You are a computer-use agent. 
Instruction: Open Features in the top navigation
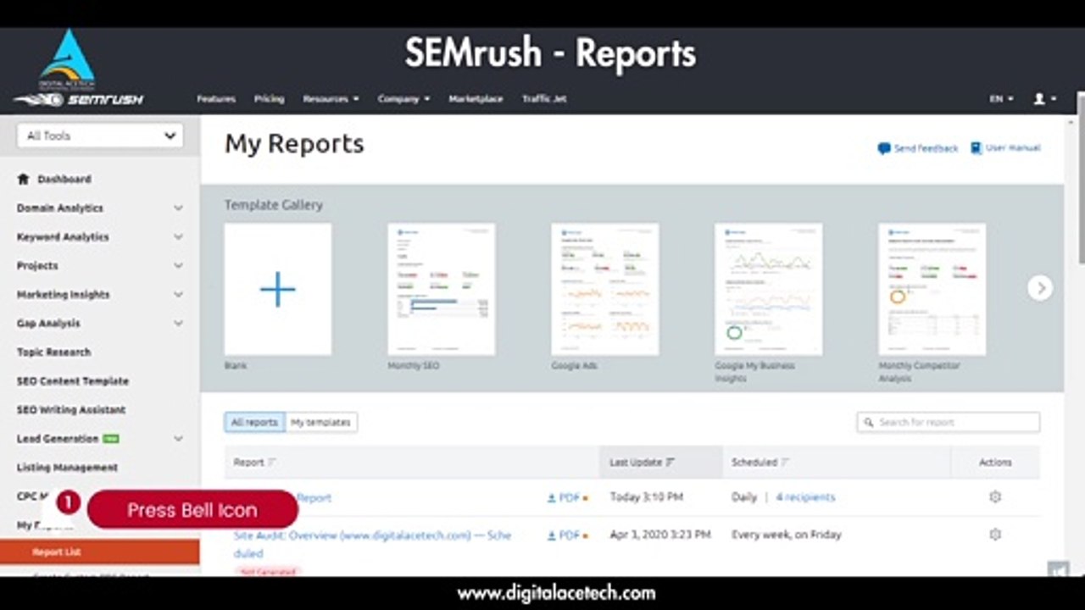tap(216, 99)
